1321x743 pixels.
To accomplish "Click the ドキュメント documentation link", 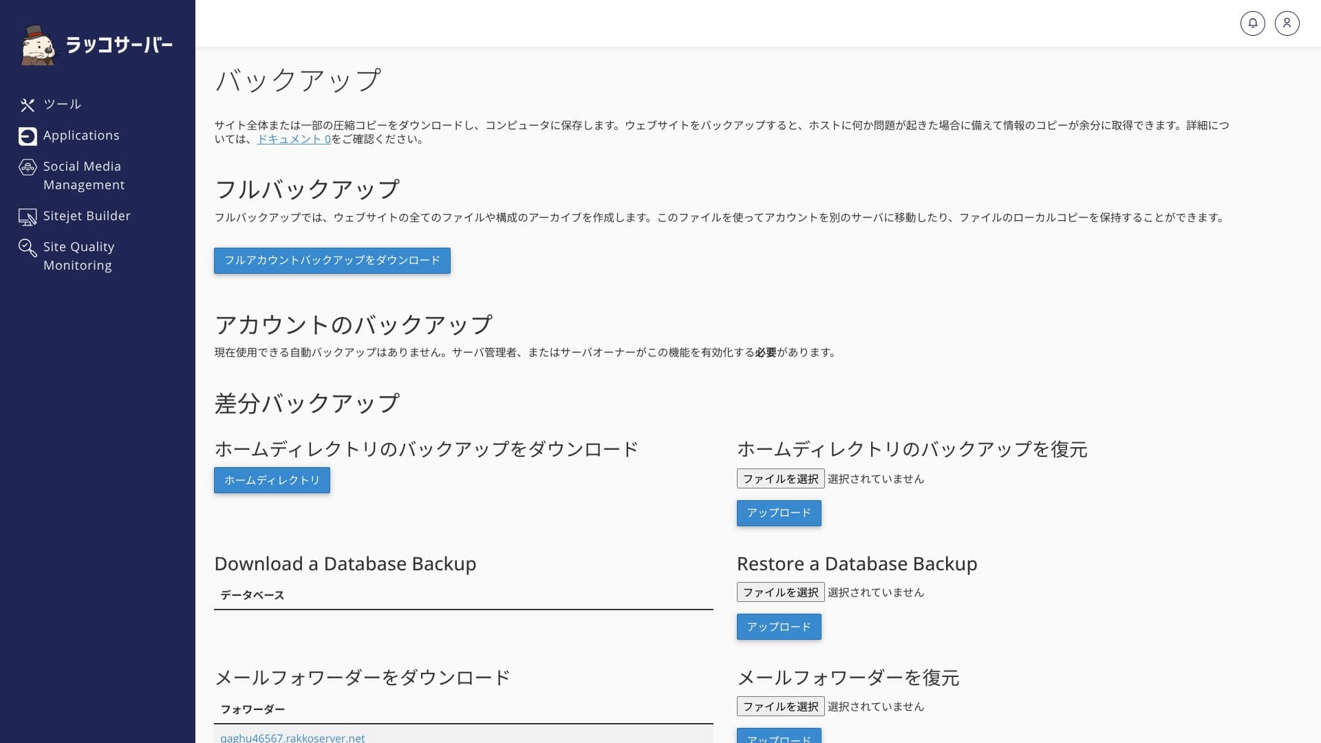I will [x=294, y=139].
